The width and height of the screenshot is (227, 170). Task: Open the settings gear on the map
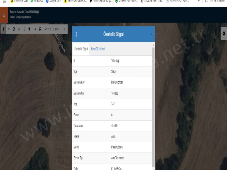[x=224, y=33]
